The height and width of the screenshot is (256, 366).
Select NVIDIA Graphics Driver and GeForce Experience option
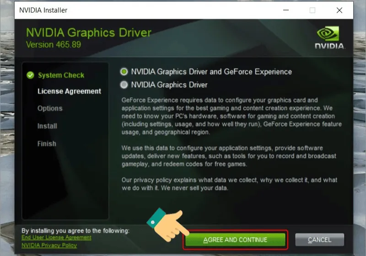click(124, 72)
